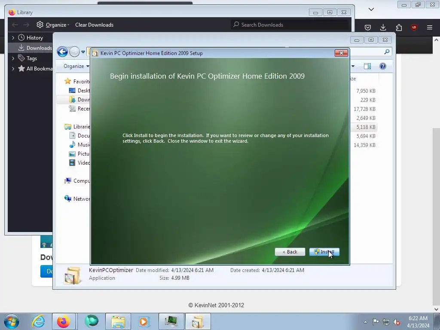Open Organize menu in Explorer toolbar
Viewport: 440px width, 330px height.
tap(76, 66)
